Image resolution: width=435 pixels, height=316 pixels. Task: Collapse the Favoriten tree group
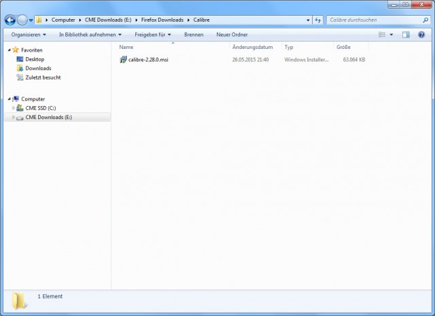point(9,50)
